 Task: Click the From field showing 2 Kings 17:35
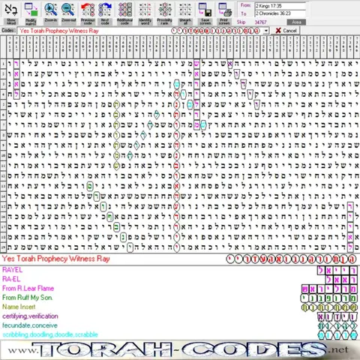(x=280, y=6)
